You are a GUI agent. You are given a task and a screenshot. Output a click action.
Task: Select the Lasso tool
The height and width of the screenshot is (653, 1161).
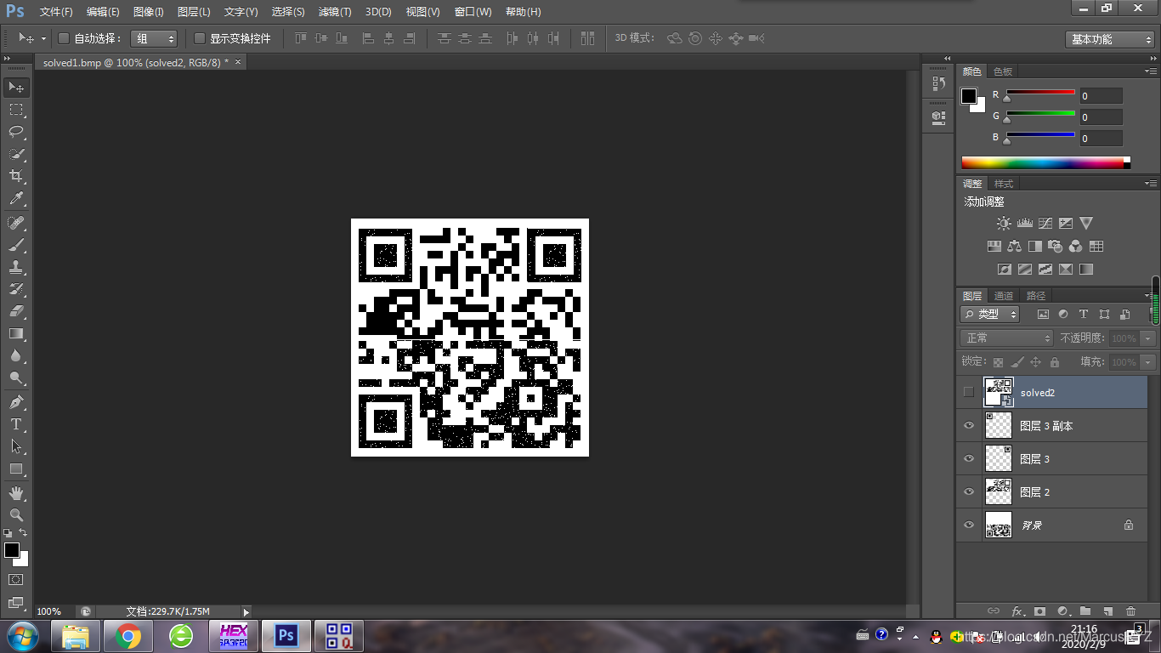16,132
